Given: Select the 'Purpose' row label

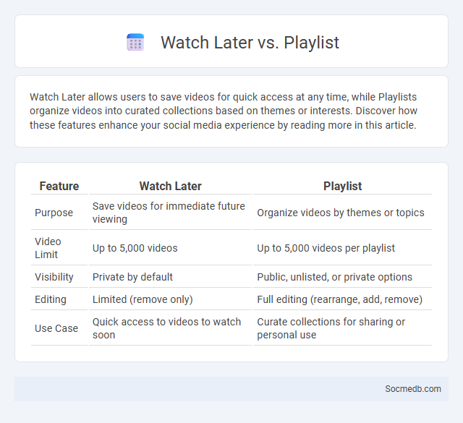Looking at the screenshot, I should (x=54, y=213).
